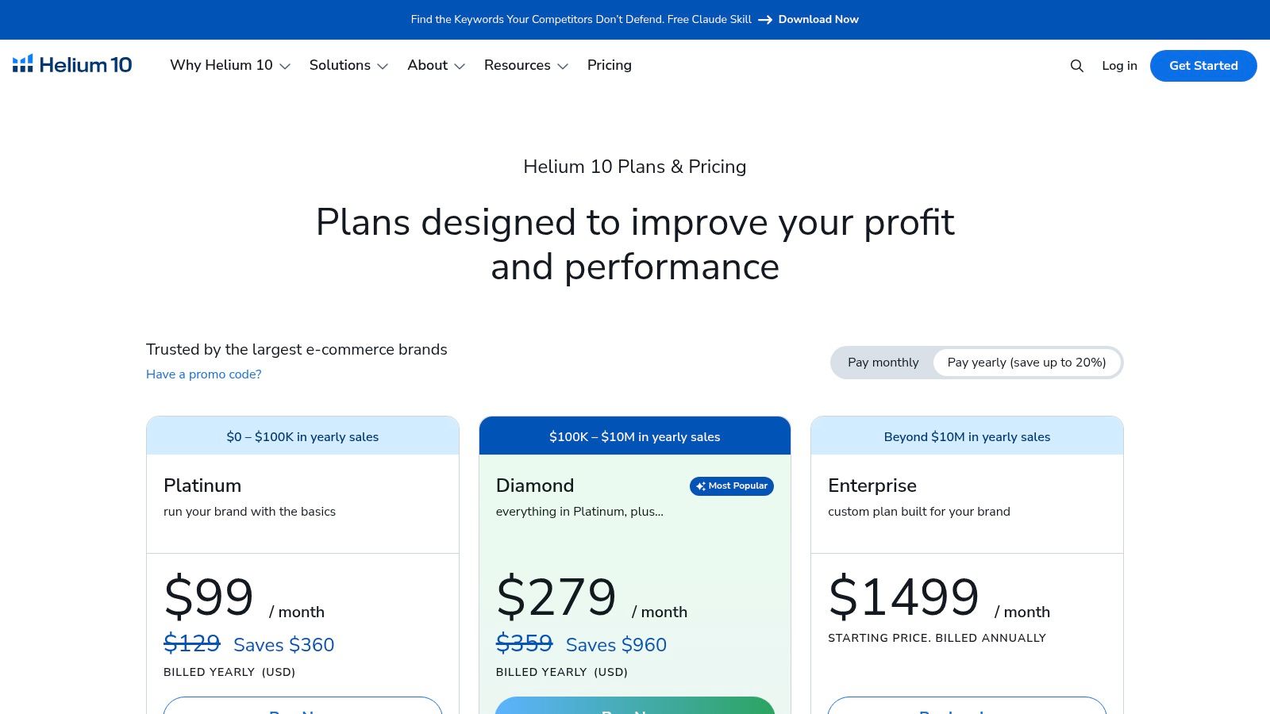The image size is (1270, 714).
Task: Open the Log in link
Action: tap(1119, 66)
